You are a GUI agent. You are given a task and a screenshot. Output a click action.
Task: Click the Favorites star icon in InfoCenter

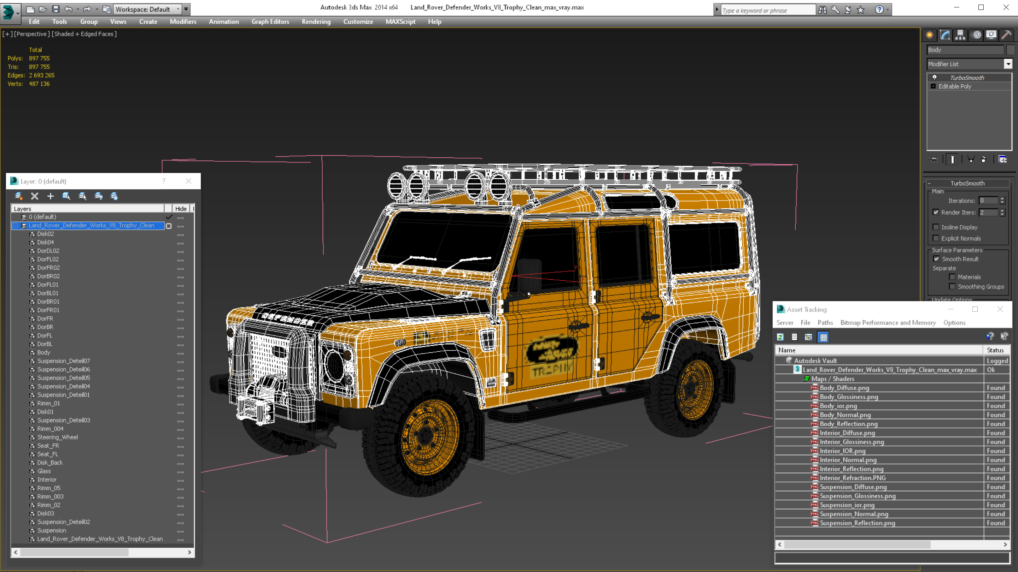(861, 10)
